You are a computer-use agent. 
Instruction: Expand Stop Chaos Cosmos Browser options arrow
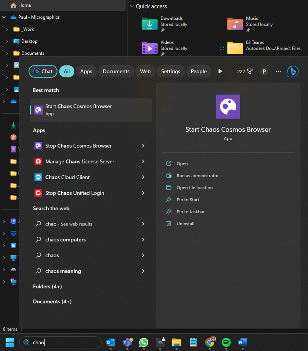pyautogui.click(x=143, y=146)
